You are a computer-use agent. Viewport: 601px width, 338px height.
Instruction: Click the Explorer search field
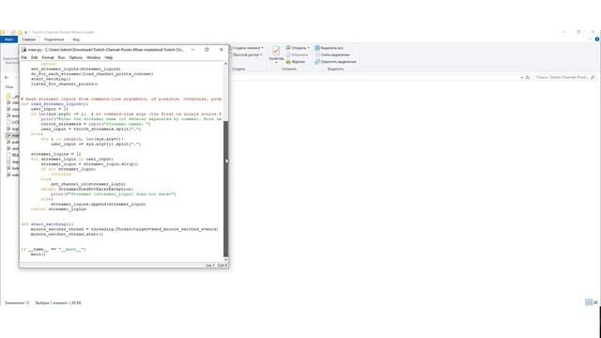[x=564, y=77]
